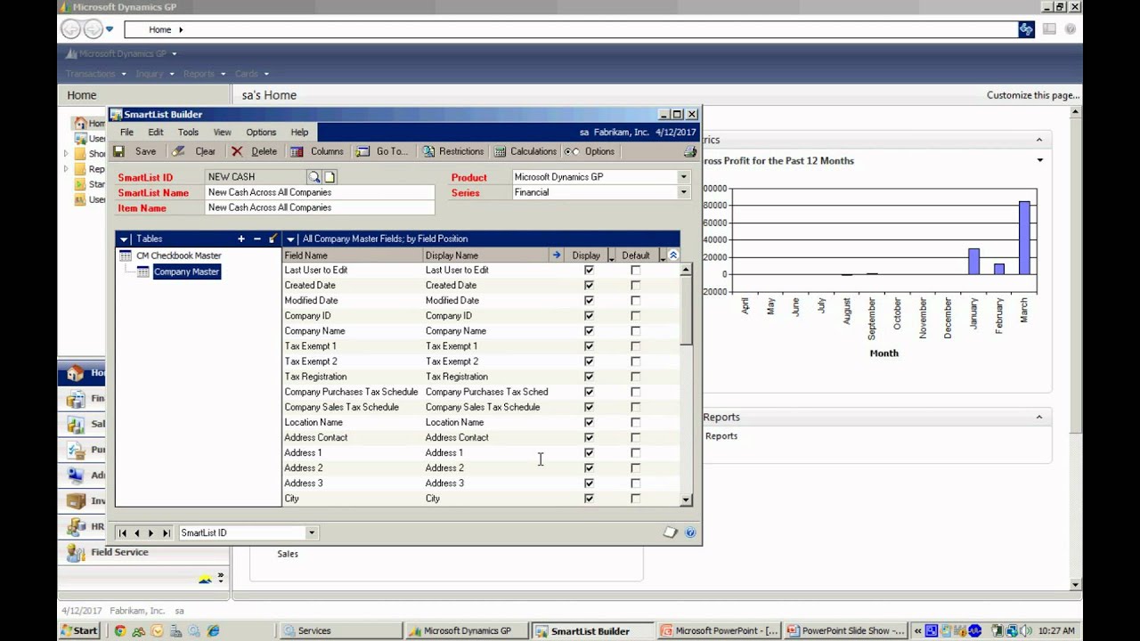
Task: Select the Company Master table
Action: pyautogui.click(x=186, y=272)
